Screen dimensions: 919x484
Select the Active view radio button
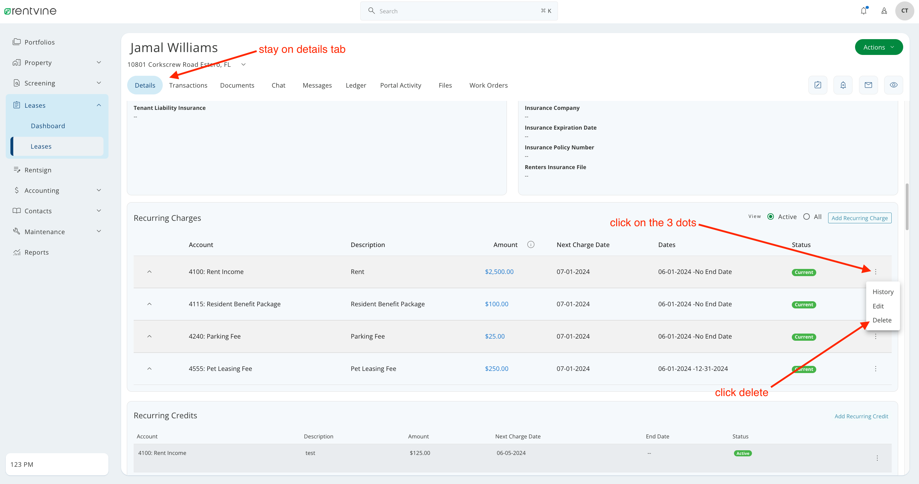click(x=771, y=217)
